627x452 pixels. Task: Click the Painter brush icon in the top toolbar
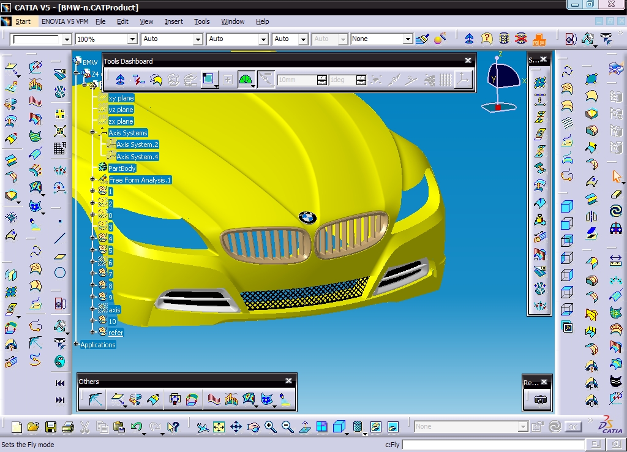click(x=422, y=39)
